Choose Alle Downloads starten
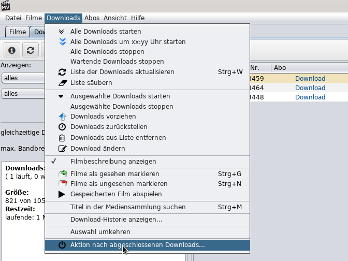The image size is (348, 261). point(106,31)
